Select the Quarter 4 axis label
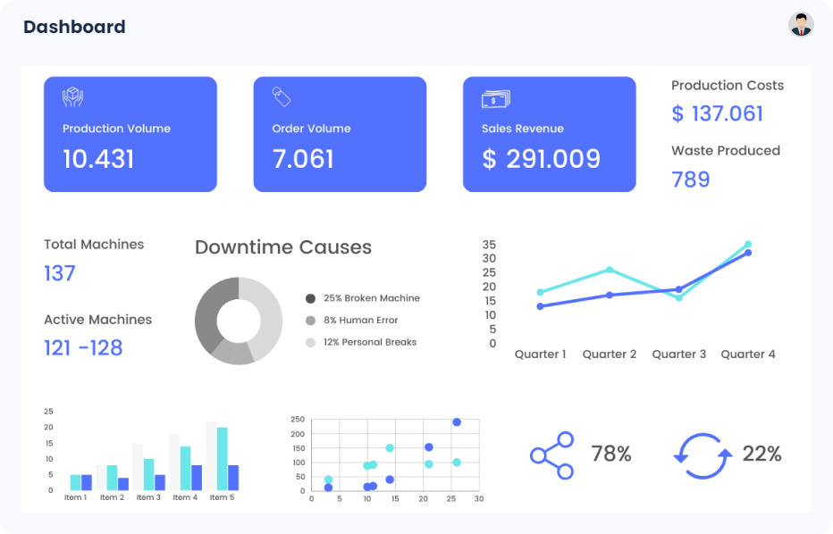The height and width of the screenshot is (534, 833). coord(748,355)
